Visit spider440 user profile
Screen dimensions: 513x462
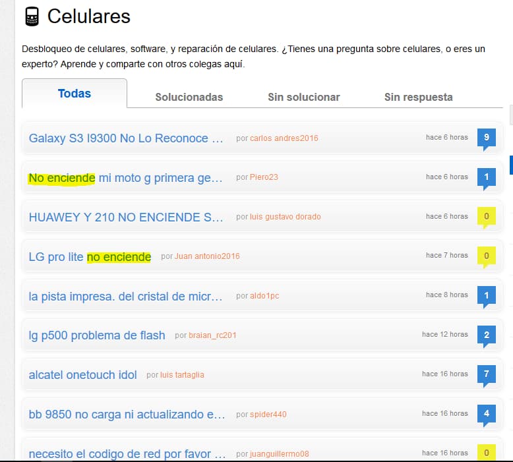[268, 415]
